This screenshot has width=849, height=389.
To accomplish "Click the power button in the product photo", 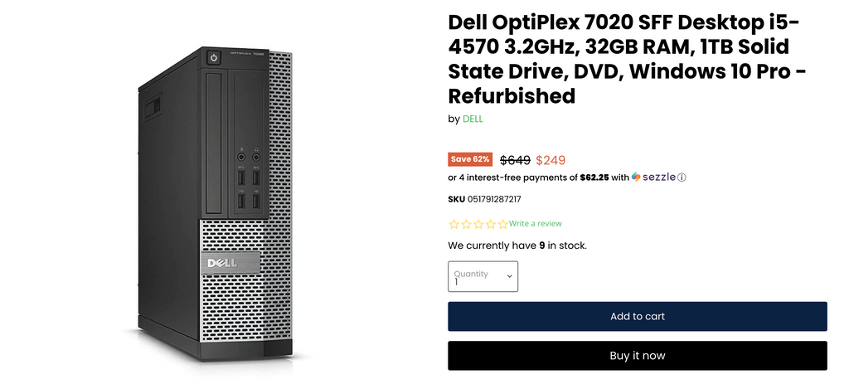I will click(214, 58).
